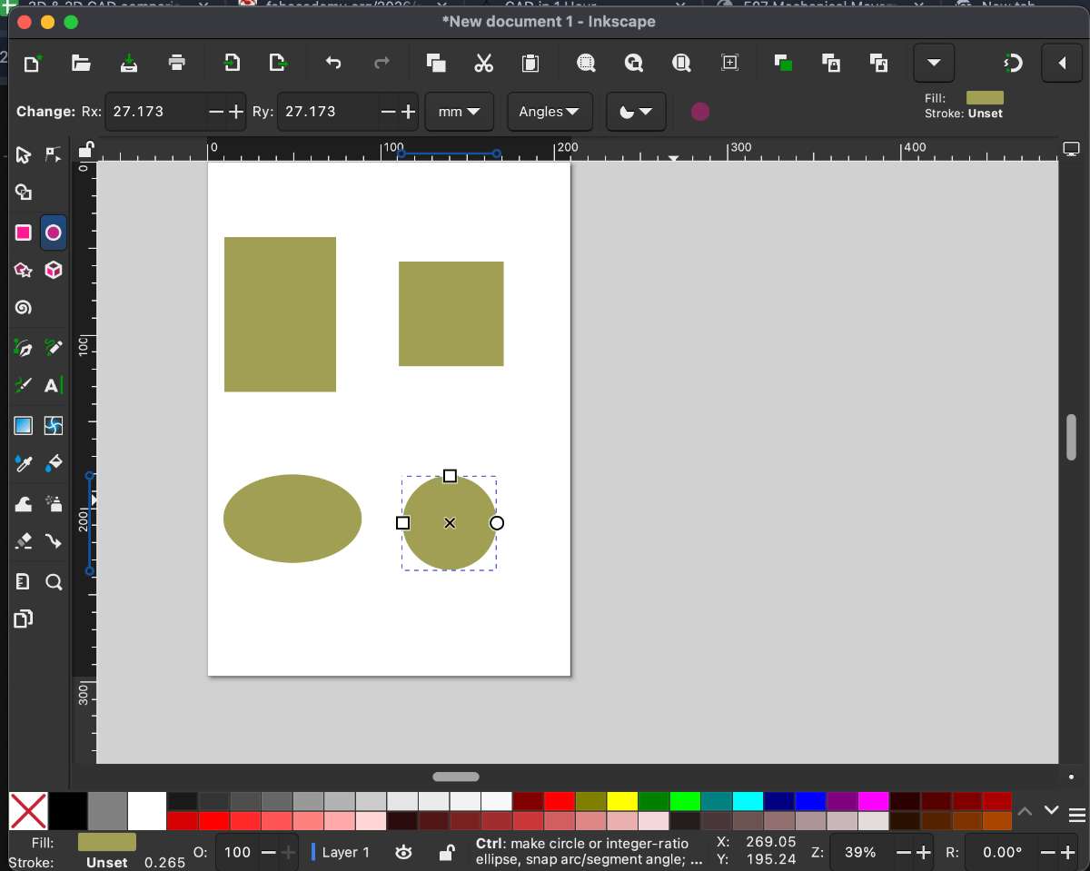This screenshot has width=1090, height=871.
Task: Select the Shape Builder tool
Action: tap(24, 193)
